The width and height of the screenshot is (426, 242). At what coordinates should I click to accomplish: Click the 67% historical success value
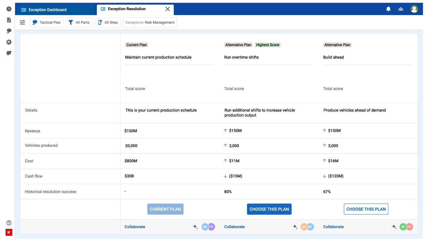pos(327,192)
